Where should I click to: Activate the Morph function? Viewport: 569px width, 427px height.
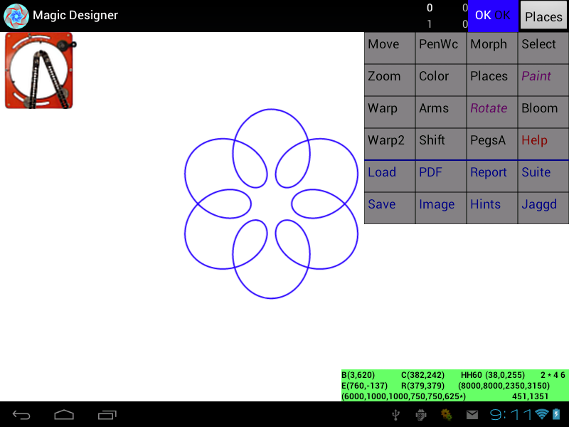(x=491, y=48)
